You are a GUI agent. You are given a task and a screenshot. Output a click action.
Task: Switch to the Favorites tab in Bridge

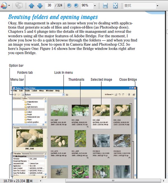pyautogui.click(x=17, y=99)
